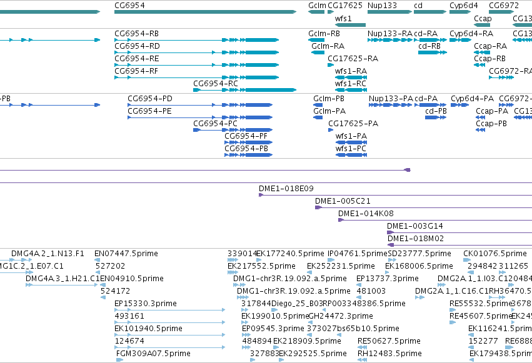This screenshot has width=532, height=363.
Task: Select the Gclm-RB transcript label
Action: pyautogui.click(x=324, y=34)
